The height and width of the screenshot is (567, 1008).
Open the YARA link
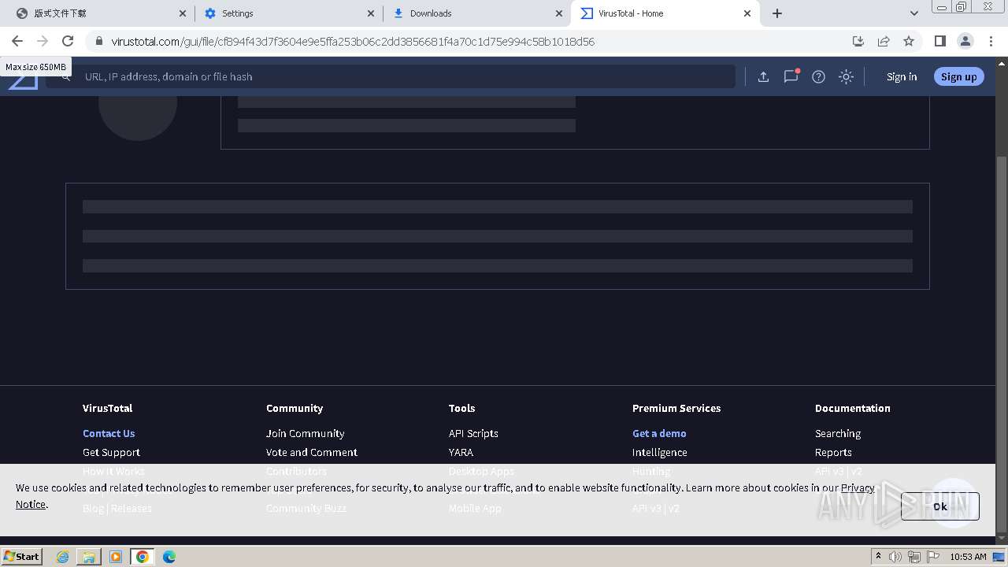click(x=461, y=452)
